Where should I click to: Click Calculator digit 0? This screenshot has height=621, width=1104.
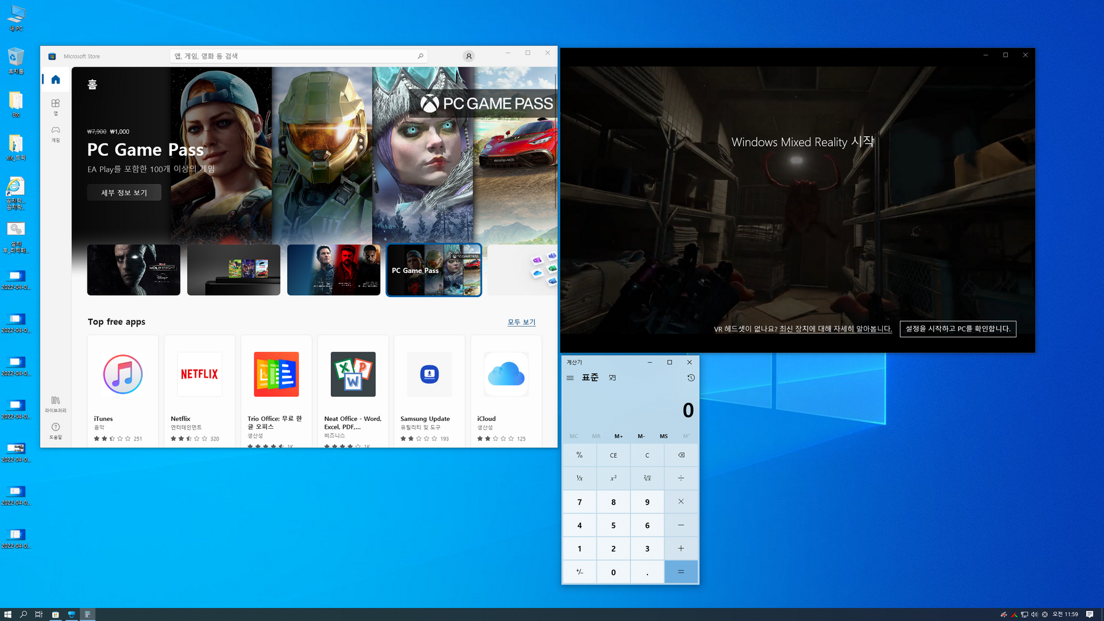pos(613,572)
